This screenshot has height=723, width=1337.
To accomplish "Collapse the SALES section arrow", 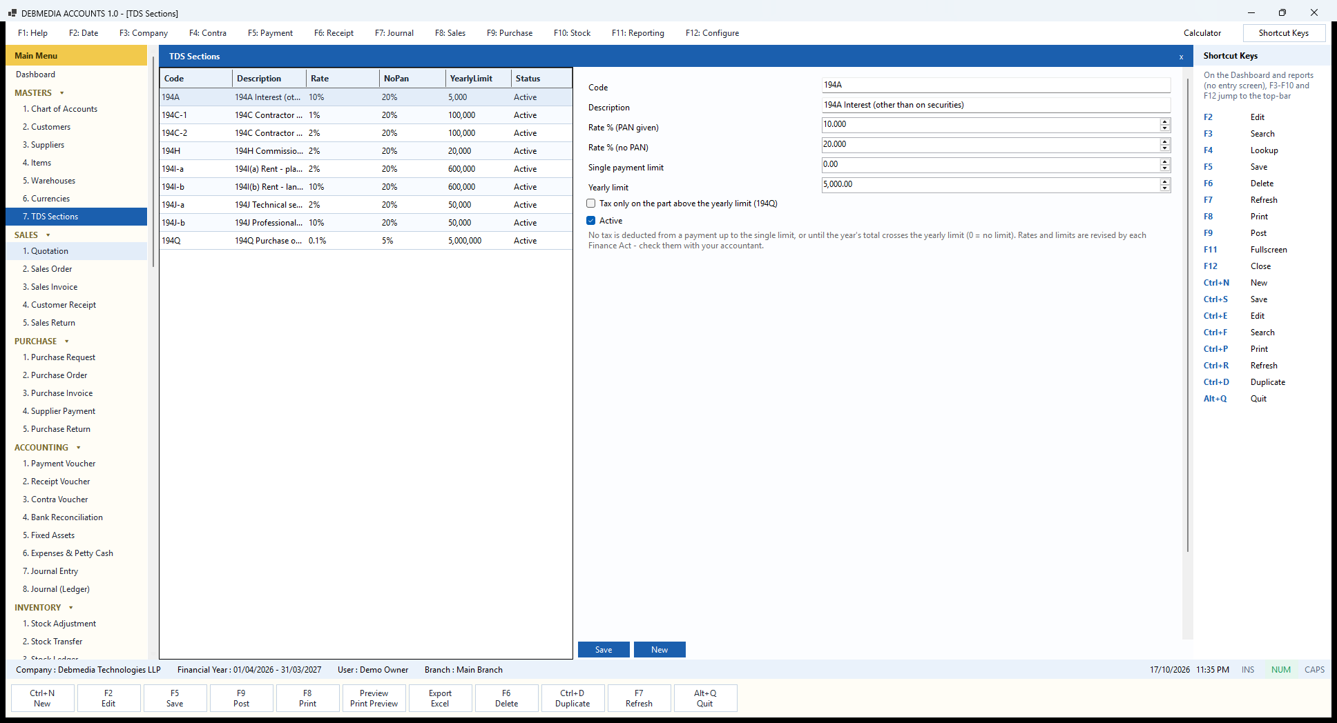I will pos(48,235).
